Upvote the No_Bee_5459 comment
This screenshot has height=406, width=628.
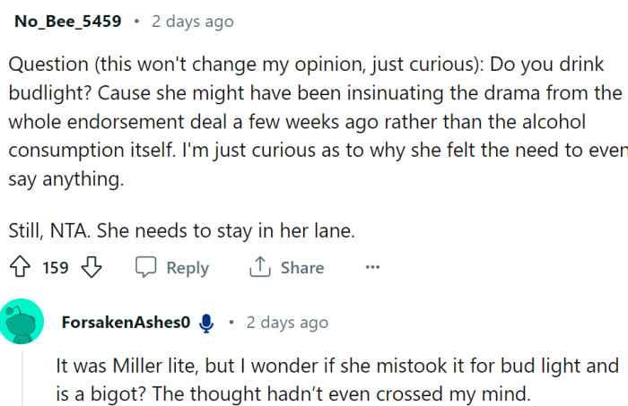(x=22, y=268)
